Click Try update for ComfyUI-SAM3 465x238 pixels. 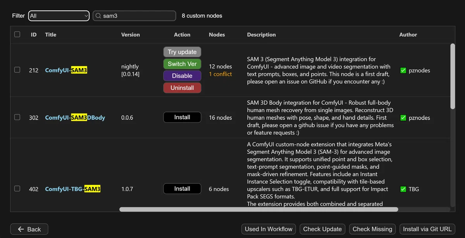(x=182, y=52)
